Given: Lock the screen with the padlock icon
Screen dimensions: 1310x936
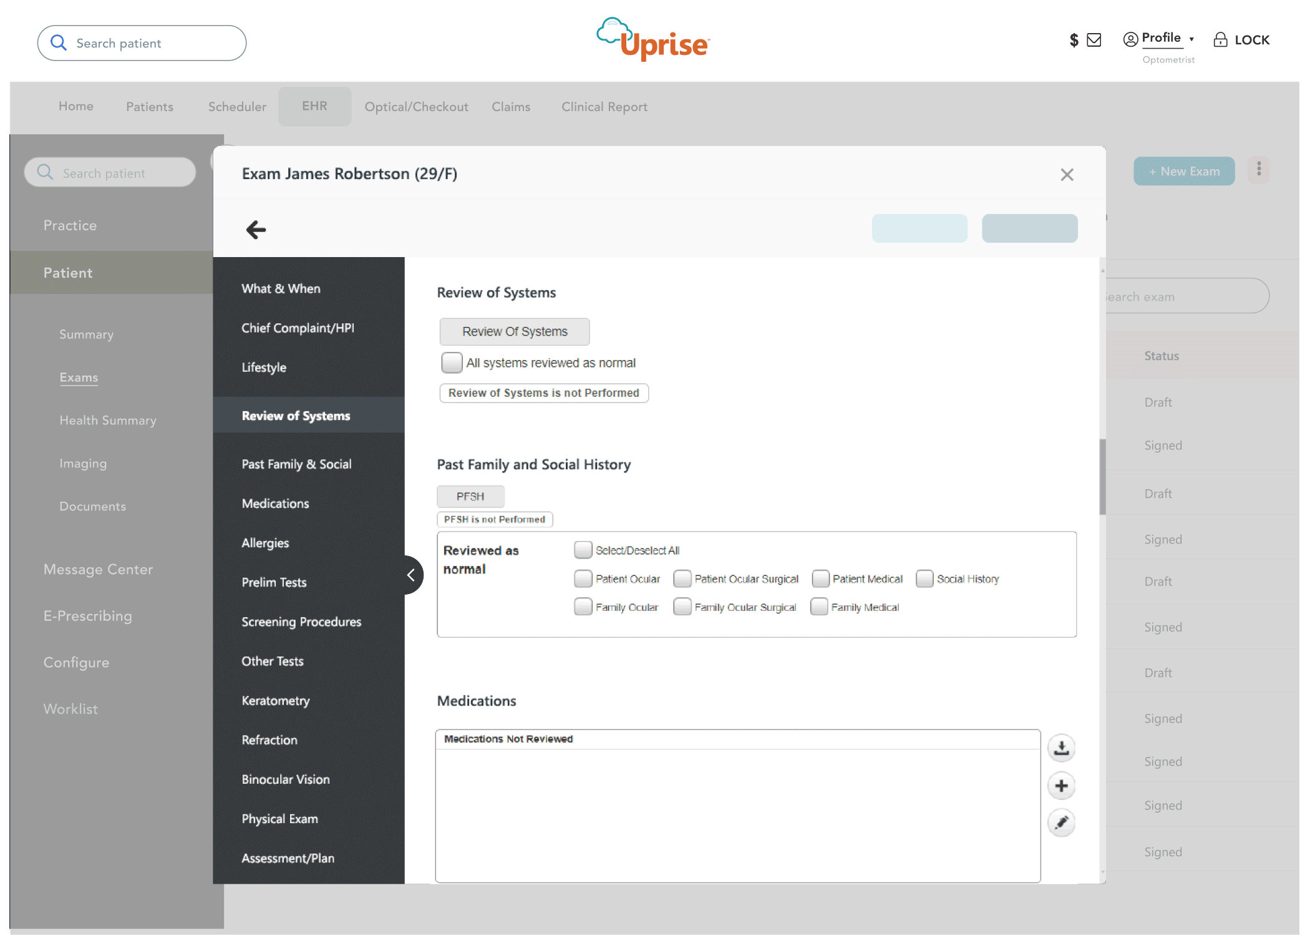Looking at the screenshot, I should 1221,39.
